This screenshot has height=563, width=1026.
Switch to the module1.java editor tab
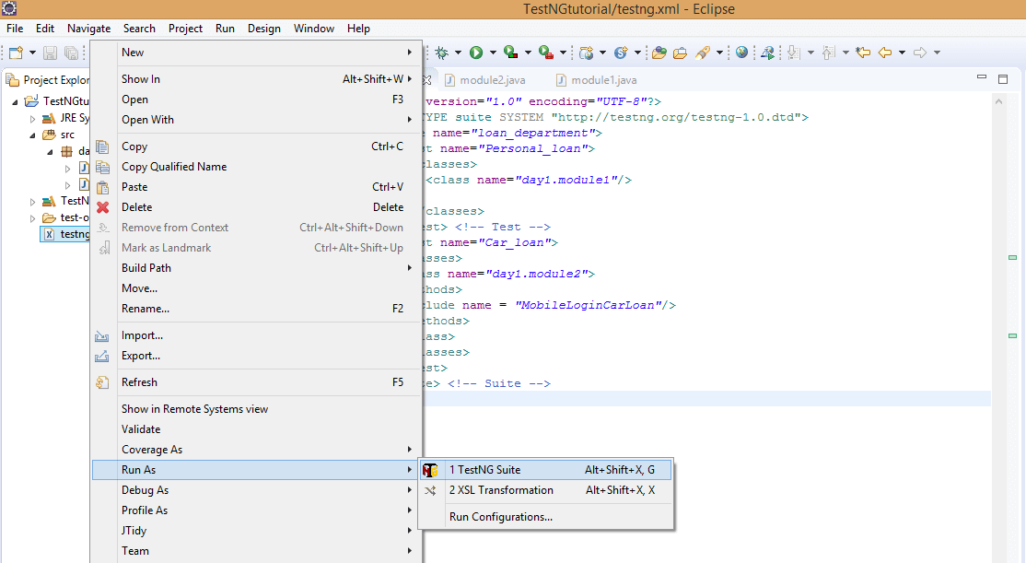click(596, 80)
